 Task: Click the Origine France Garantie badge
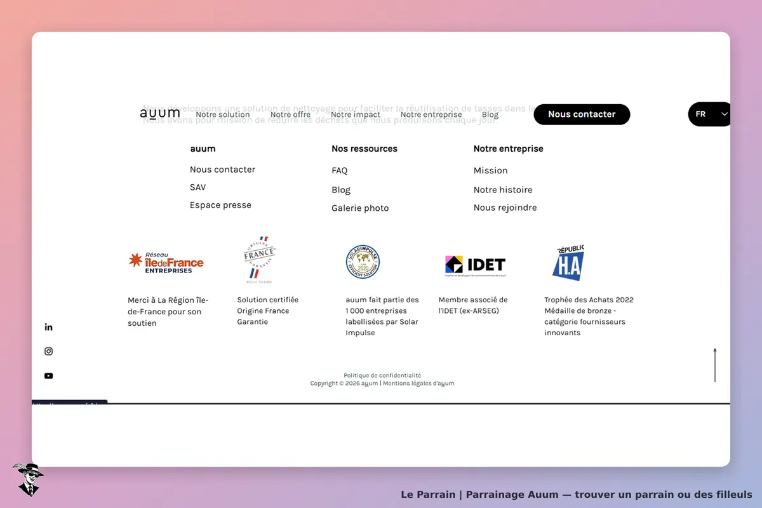(259, 260)
